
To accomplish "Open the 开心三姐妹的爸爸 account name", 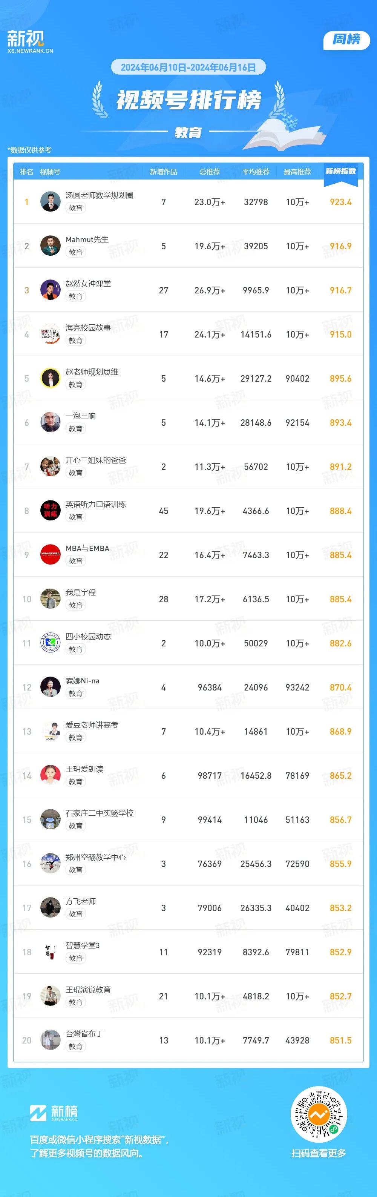I will tap(96, 460).
